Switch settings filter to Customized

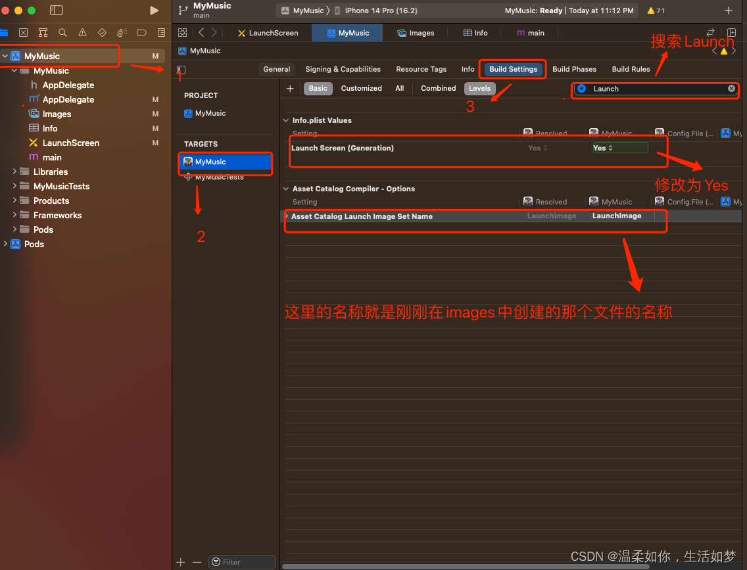360,88
